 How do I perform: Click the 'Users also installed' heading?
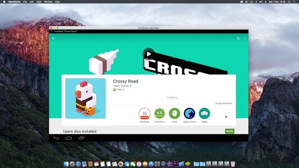point(79,131)
